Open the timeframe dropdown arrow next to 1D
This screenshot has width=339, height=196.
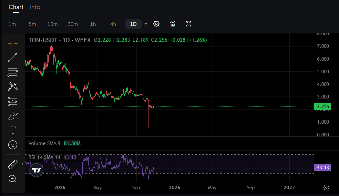click(x=146, y=24)
